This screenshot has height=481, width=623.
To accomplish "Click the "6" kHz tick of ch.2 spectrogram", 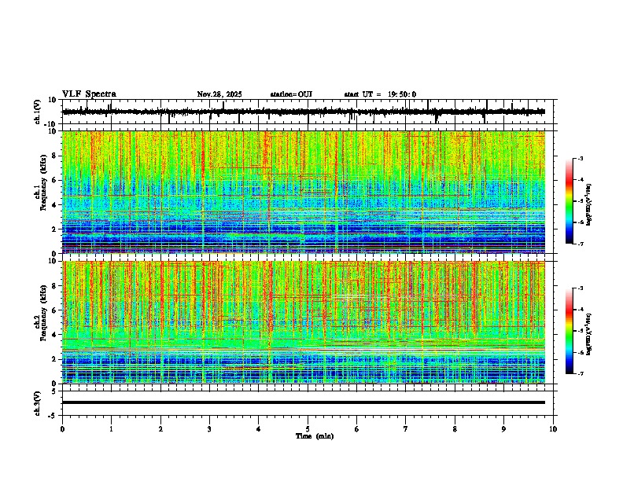I will click(54, 310).
